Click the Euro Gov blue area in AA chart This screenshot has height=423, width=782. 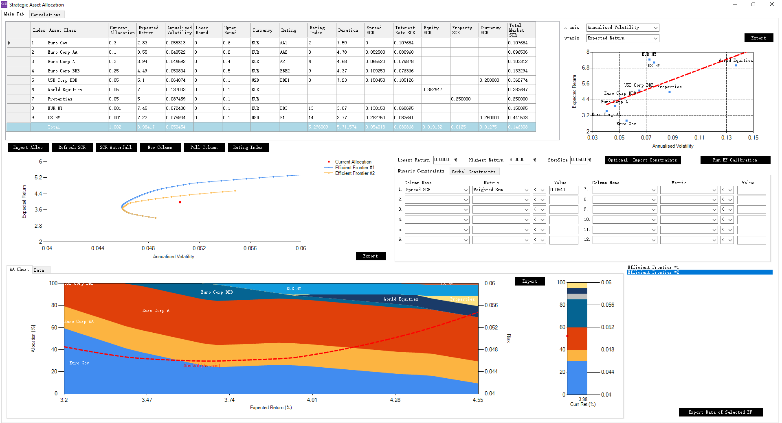(122, 374)
